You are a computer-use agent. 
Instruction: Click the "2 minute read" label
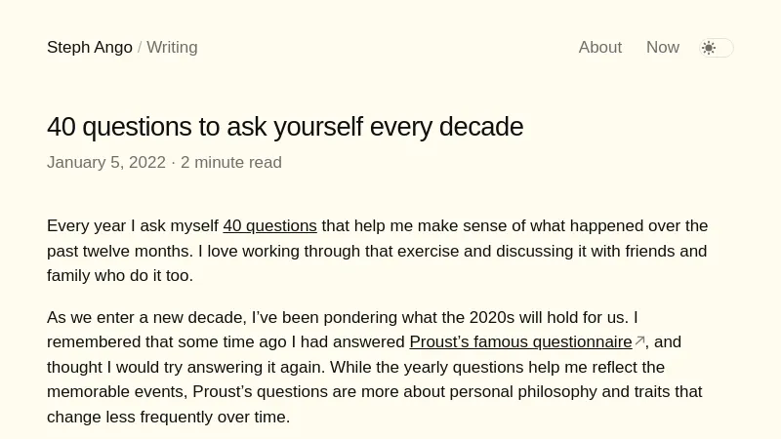click(x=231, y=163)
